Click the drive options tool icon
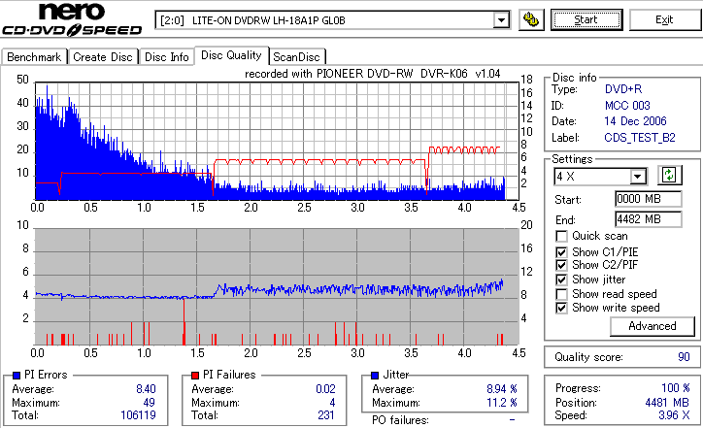The image size is (703, 428). click(x=531, y=20)
